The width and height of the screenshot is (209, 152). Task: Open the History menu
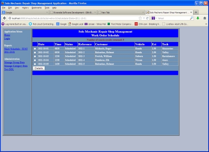(x=25, y=8)
